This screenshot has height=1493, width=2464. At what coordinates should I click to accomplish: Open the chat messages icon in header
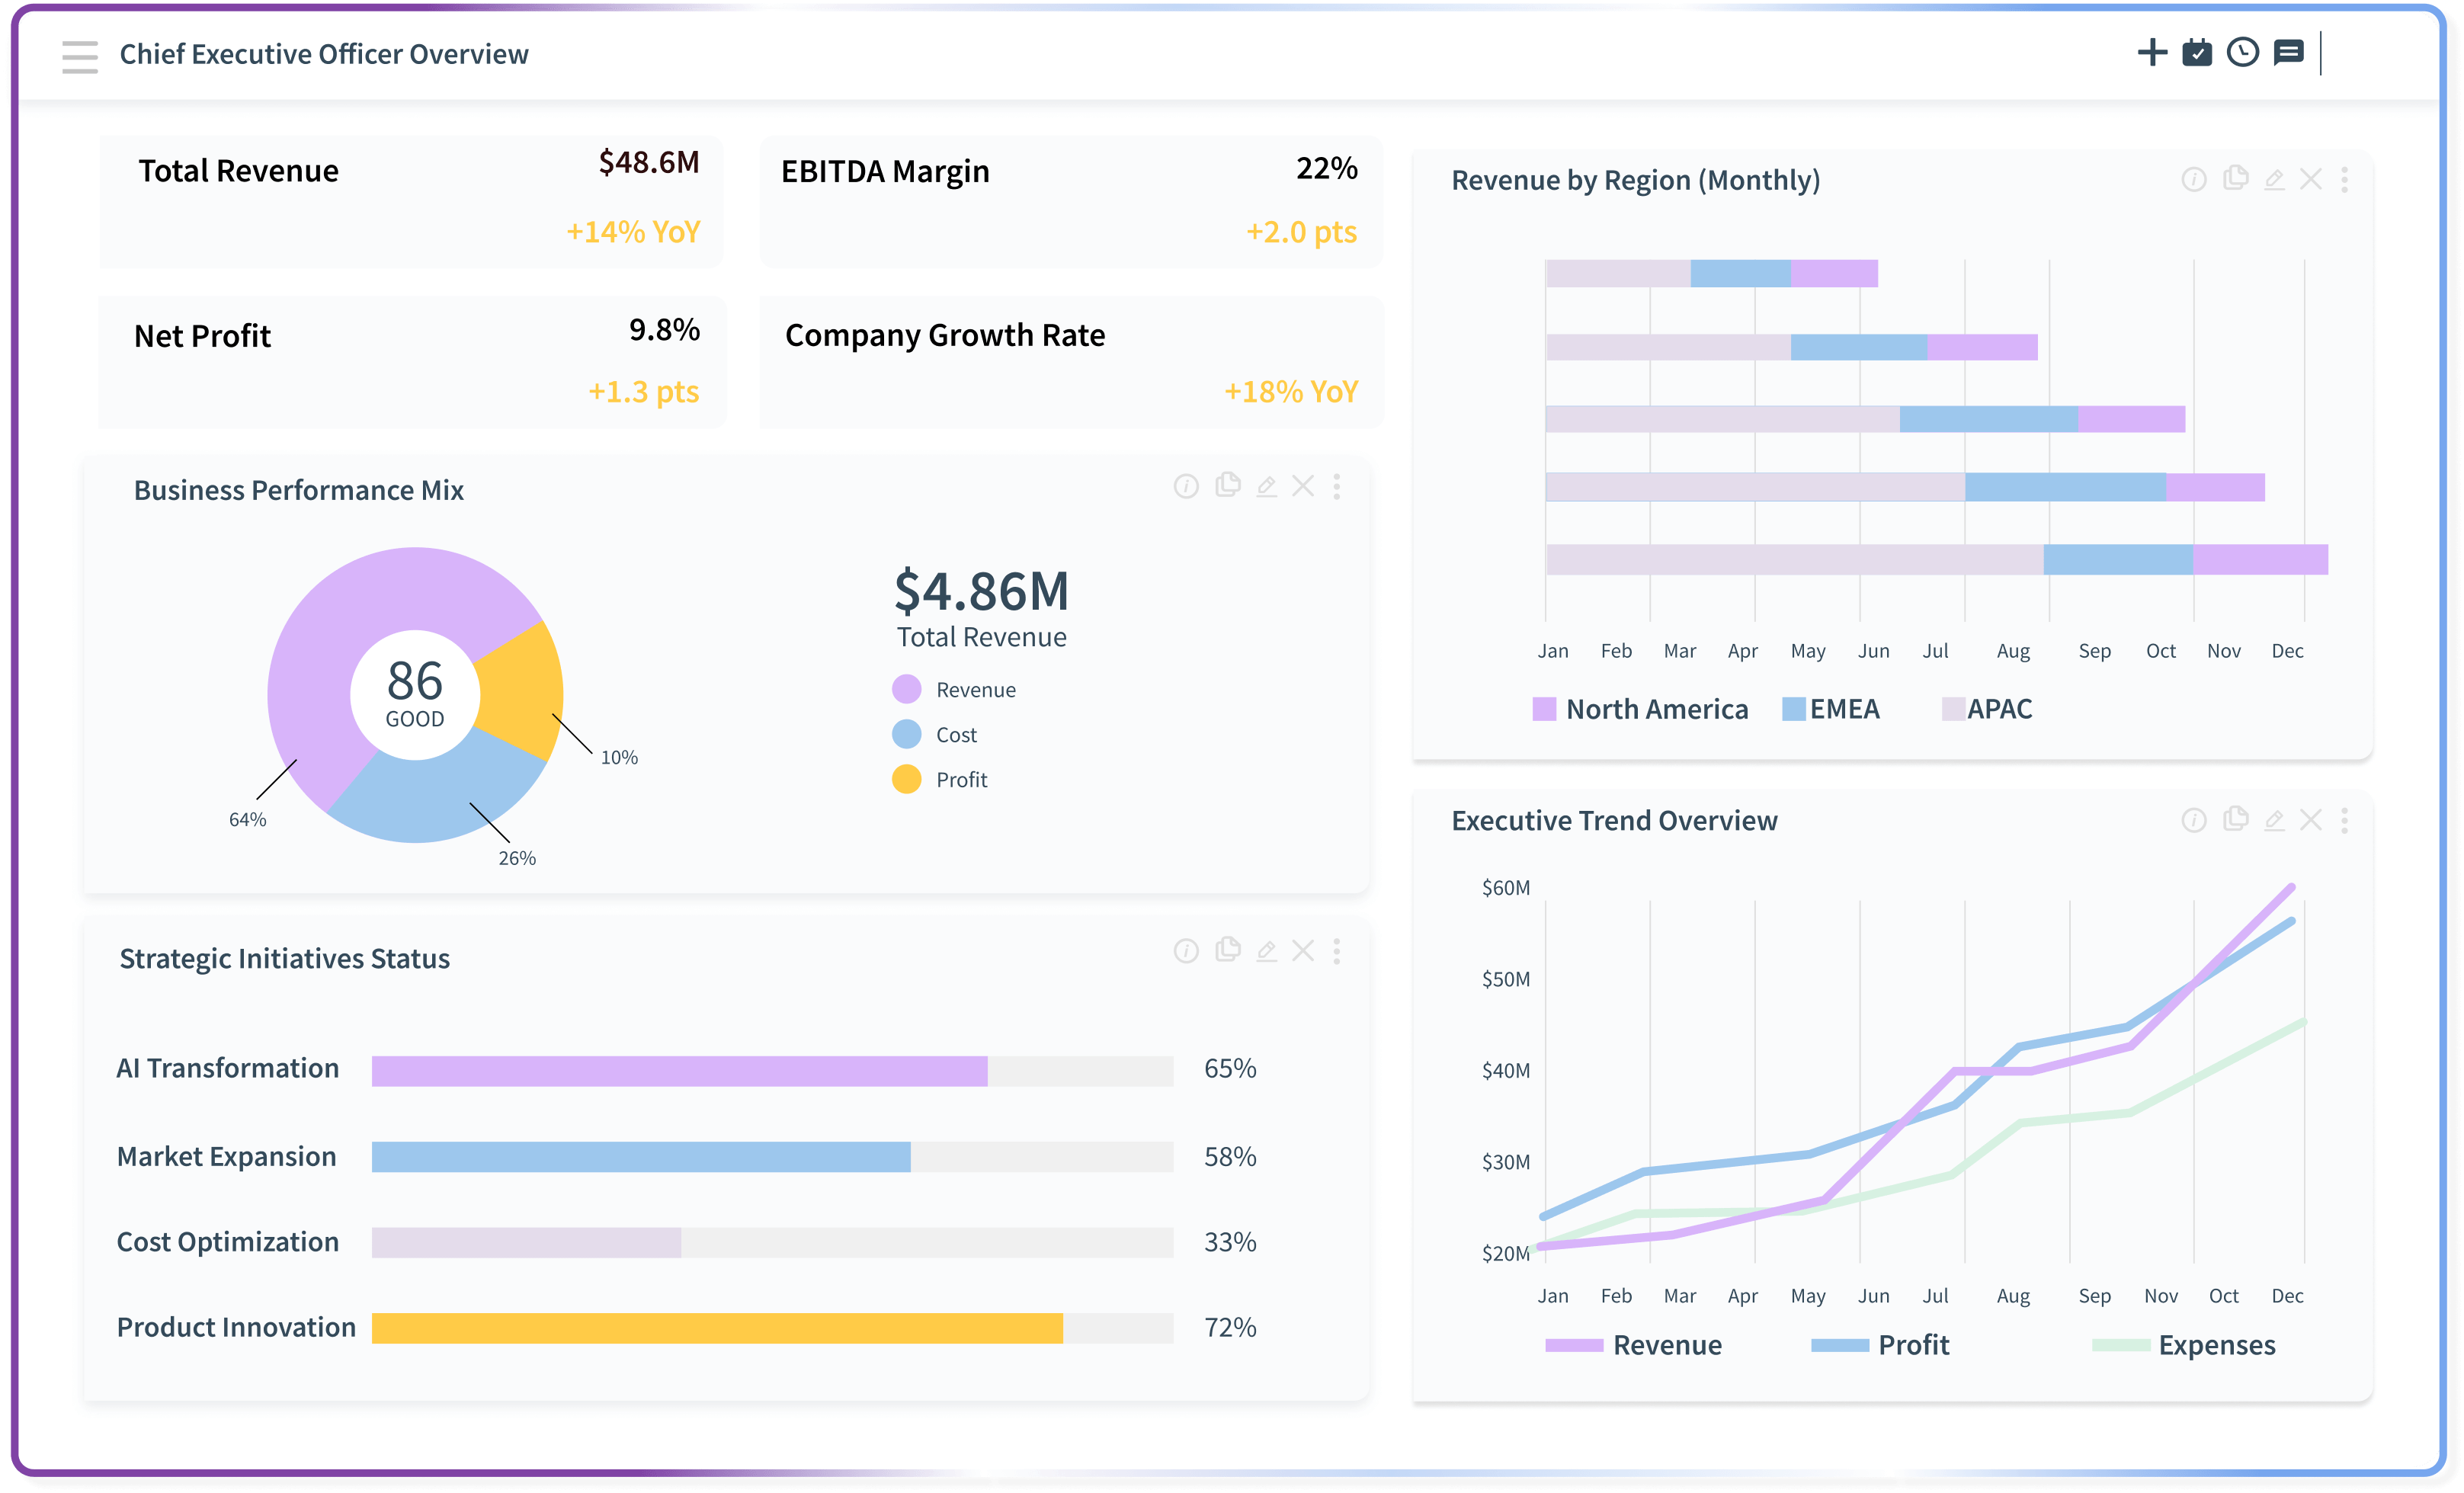(x=2288, y=52)
